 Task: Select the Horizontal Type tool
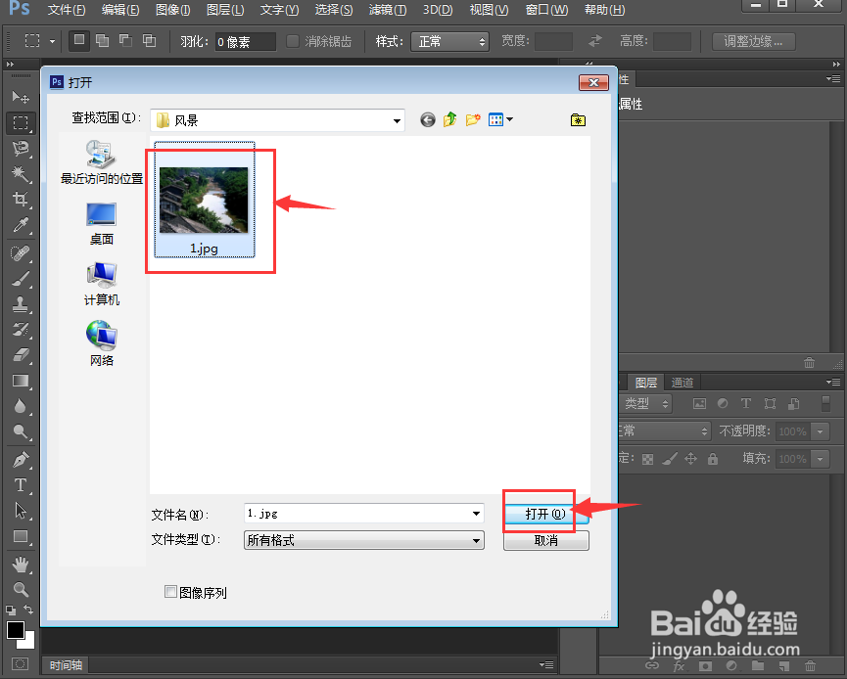[21, 484]
